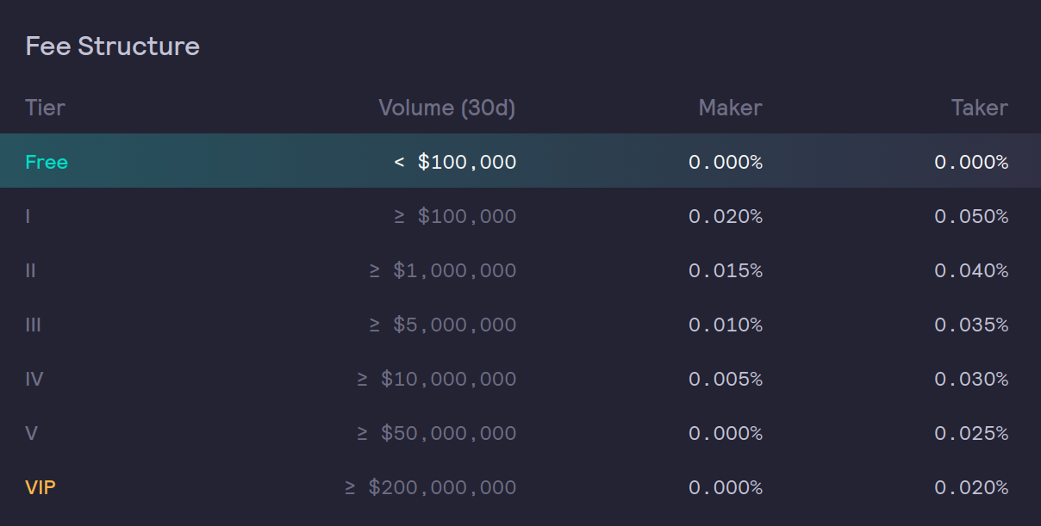
Task: Select the tier II label
Action: 31,270
